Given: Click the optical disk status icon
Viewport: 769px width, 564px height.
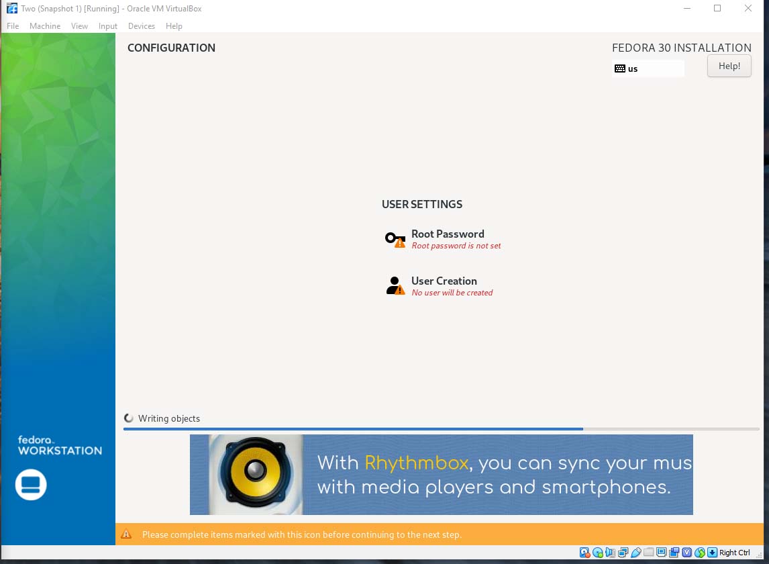Looking at the screenshot, I should (598, 553).
